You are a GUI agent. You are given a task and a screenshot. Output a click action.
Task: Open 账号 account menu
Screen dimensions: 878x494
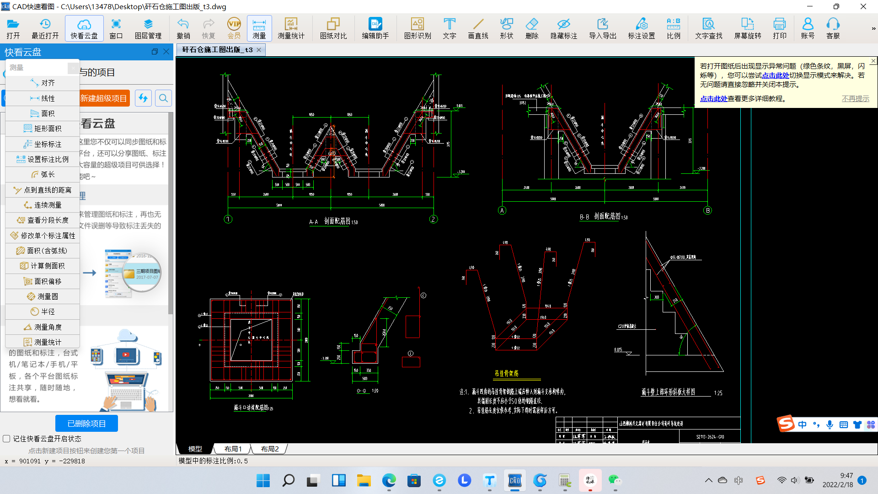(808, 28)
